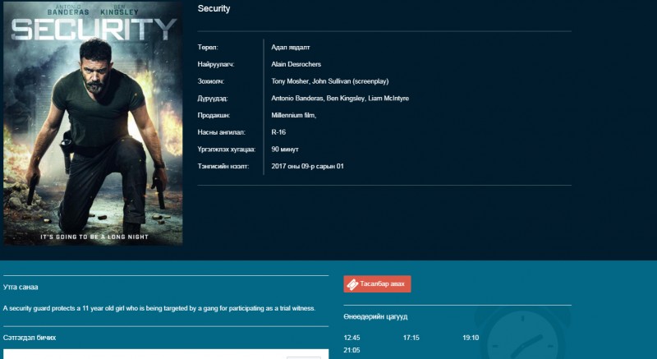
Task: Click the Продакшн label
Action: coord(214,115)
